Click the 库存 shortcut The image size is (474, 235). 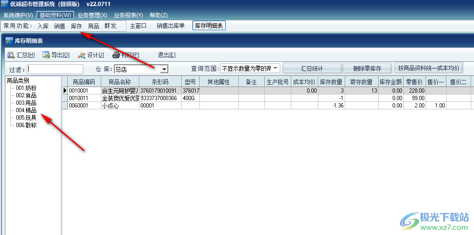point(77,26)
